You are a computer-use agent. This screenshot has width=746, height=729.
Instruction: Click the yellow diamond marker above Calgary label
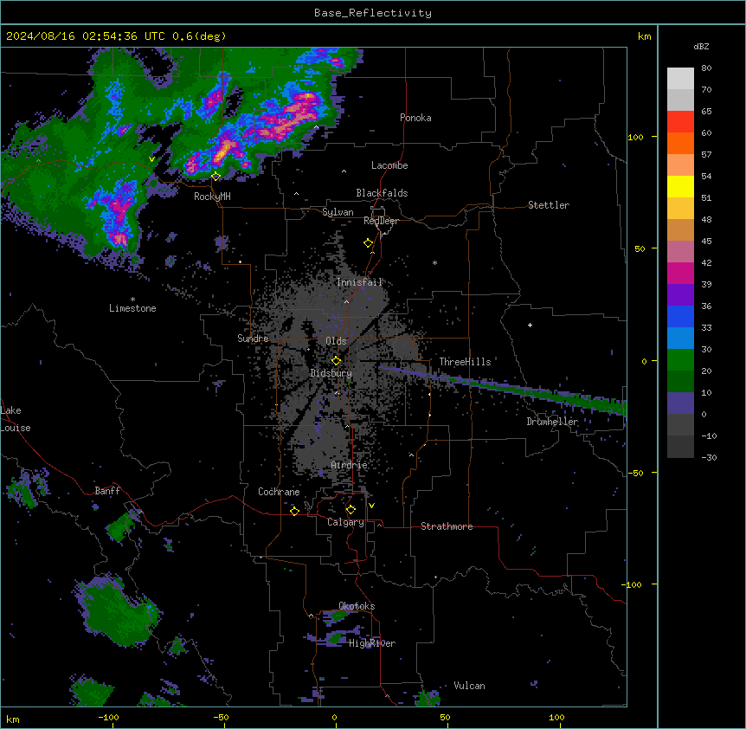coord(350,510)
